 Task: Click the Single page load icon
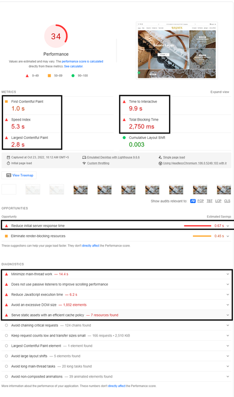coord(160,157)
